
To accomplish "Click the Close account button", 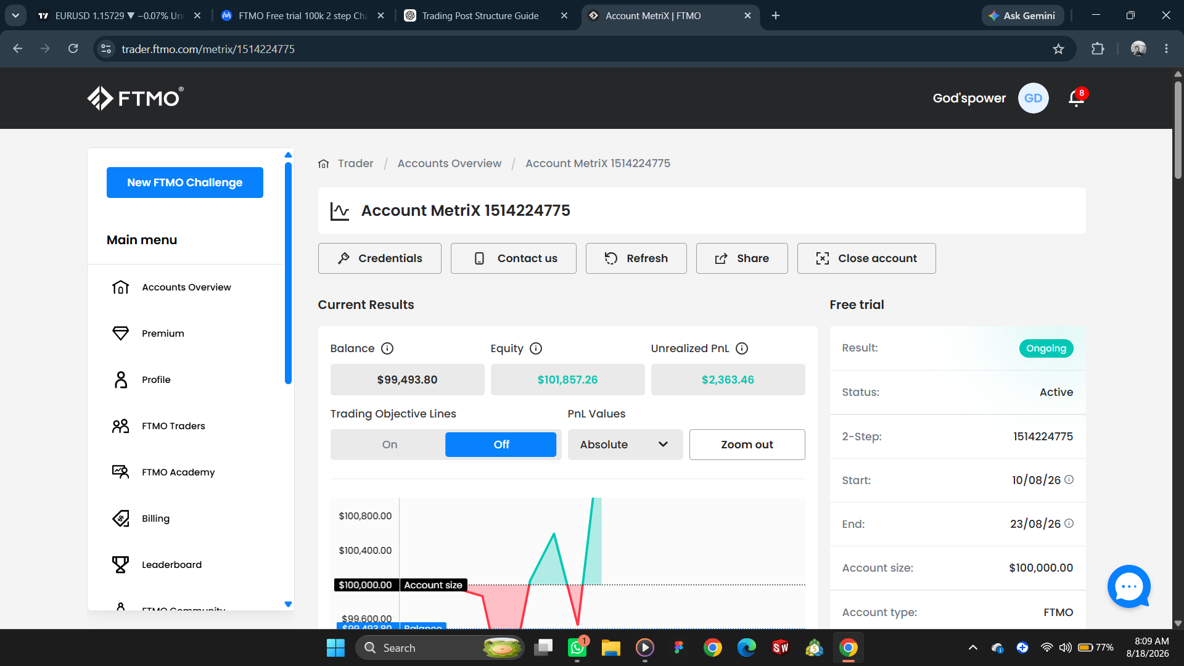I will point(866,258).
